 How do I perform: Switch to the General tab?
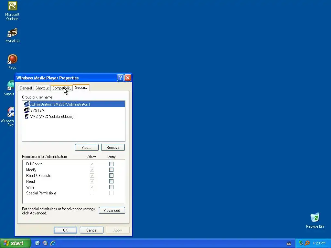coord(26,88)
